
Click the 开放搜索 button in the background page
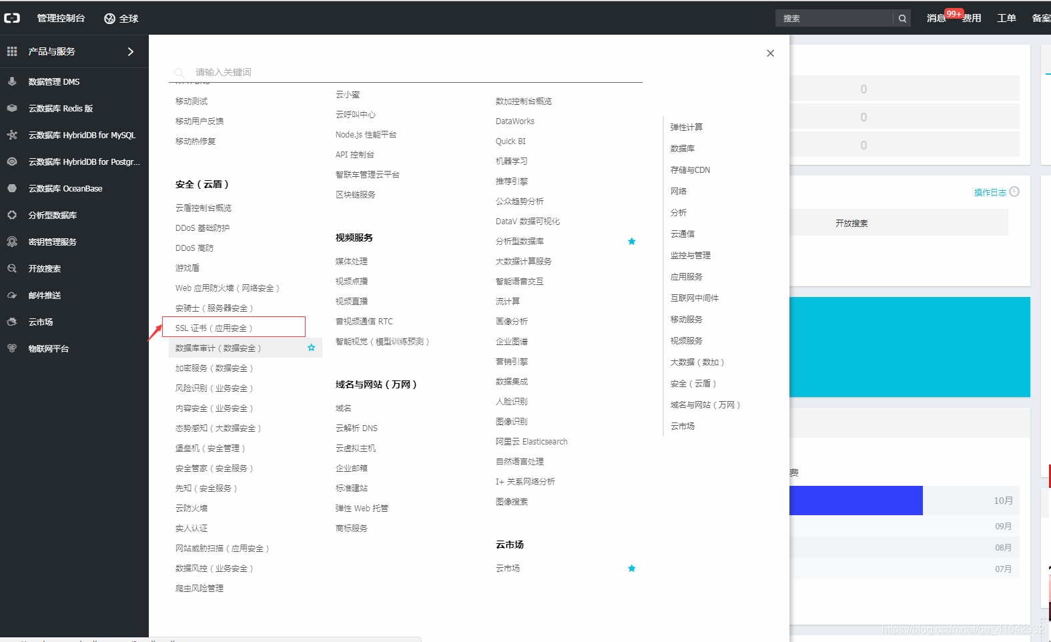pyautogui.click(x=851, y=223)
